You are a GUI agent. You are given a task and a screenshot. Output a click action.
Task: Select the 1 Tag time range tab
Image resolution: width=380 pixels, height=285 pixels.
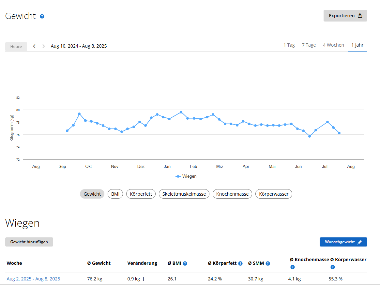(289, 45)
